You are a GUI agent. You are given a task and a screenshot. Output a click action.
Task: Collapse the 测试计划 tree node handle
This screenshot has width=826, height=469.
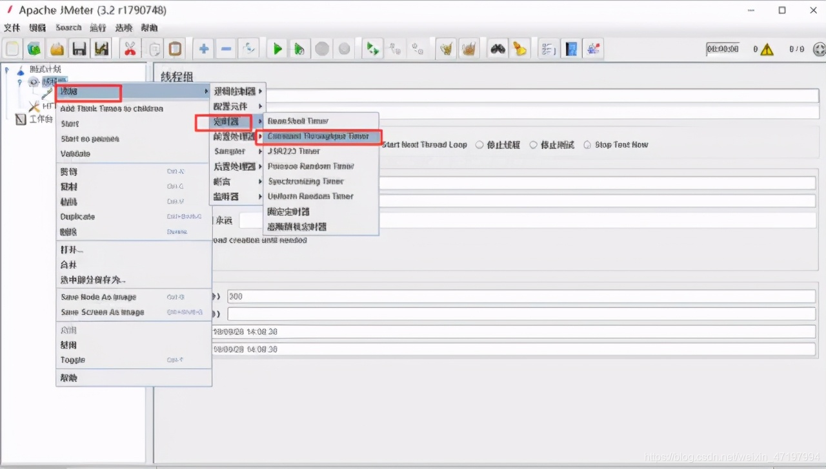(7, 70)
